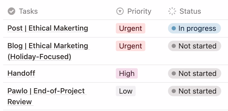Open the Priority column header menu
This screenshot has height=111, width=228.
[x=139, y=11]
